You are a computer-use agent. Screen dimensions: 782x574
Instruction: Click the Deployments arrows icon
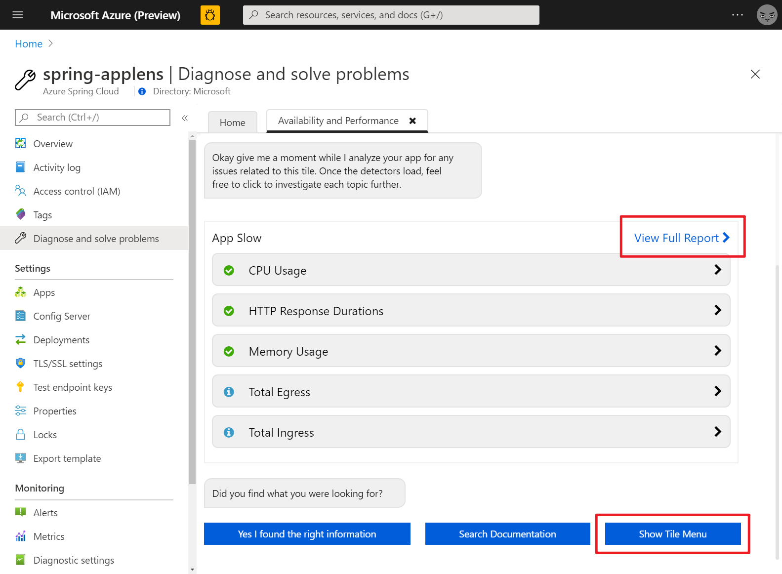click(20, 339)
